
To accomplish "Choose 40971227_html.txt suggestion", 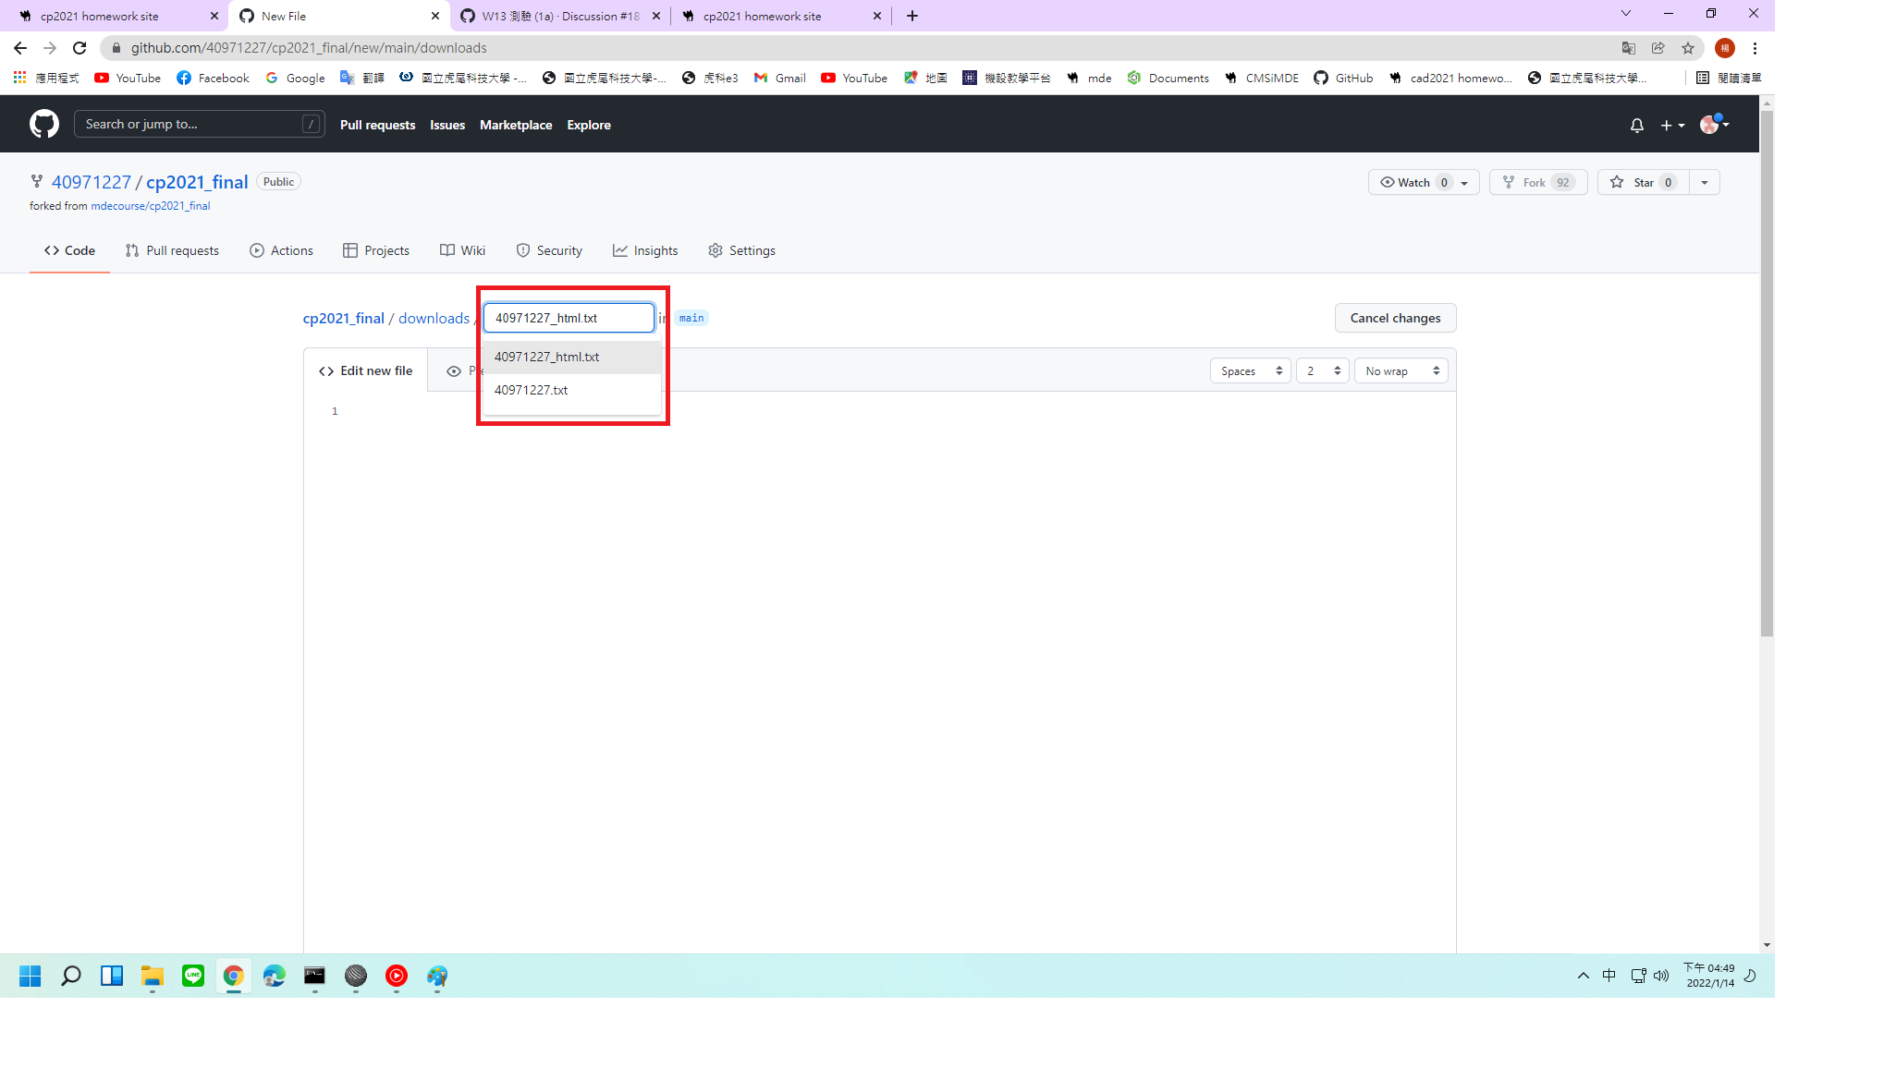I will [x=571, y=357].
